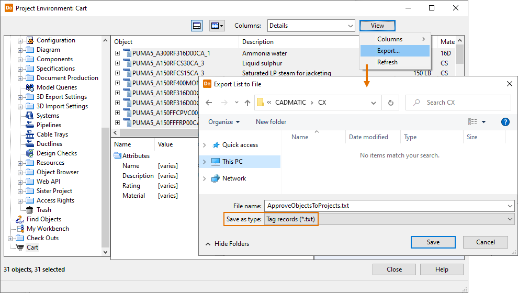Click the refresh folder button in address bar
Viewport: 518px width, 293px height.
pos(390,103)
